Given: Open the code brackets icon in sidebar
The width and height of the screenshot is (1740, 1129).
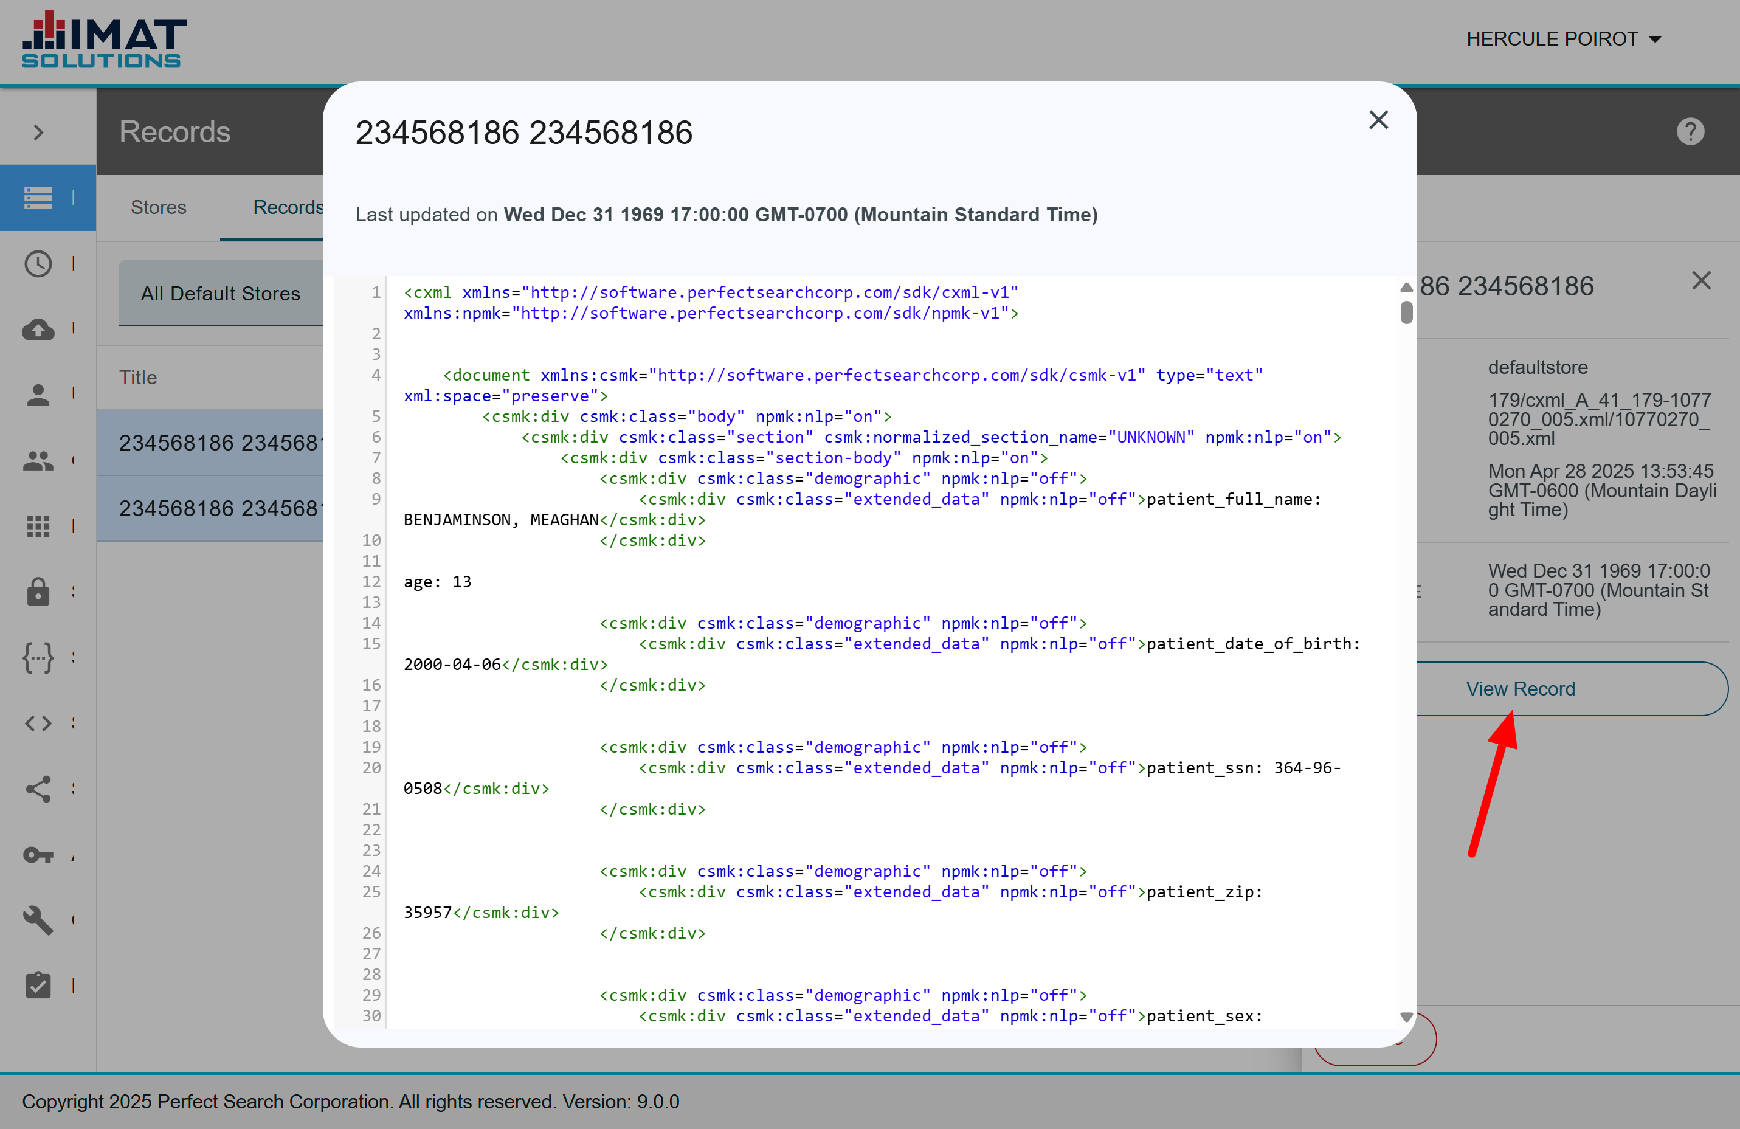Looking at the screenshot, I should [38, 723].
